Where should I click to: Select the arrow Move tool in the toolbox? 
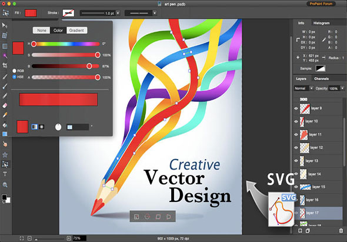pyautogui.click(x=5, y=25)
